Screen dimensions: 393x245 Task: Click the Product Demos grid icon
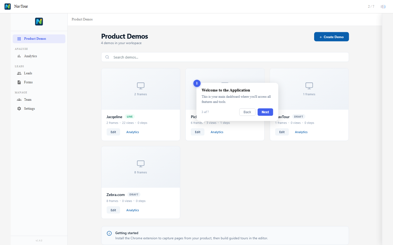19,39
